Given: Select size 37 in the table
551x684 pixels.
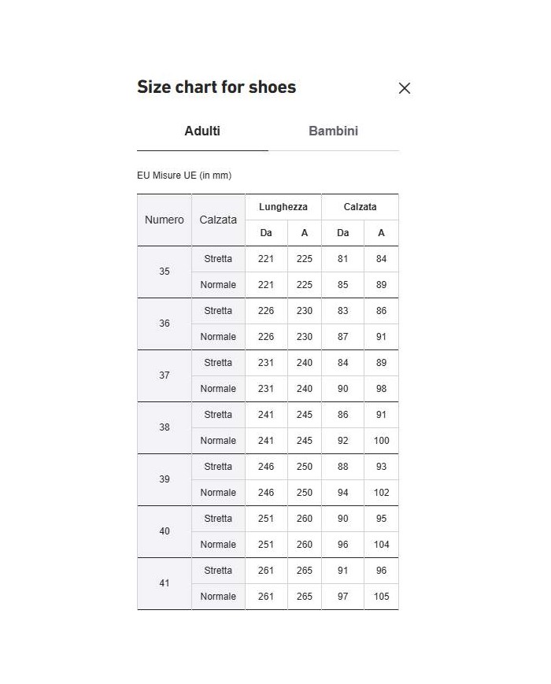Looking at the screenshot, I should (x=165, y=375).
